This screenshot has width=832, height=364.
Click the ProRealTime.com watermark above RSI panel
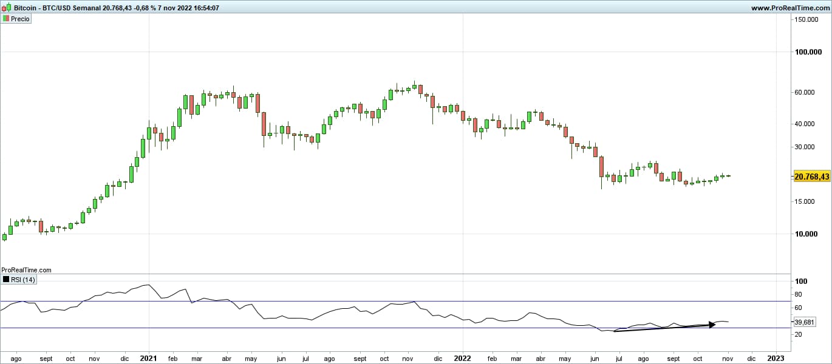pyautogui.click(x=26, y=270)
